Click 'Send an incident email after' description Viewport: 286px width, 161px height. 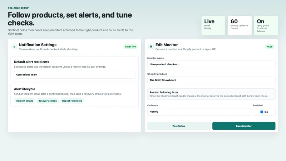[68, 94]
